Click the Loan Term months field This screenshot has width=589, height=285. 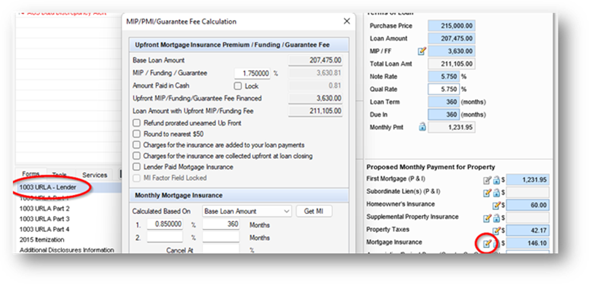(443, 102)
